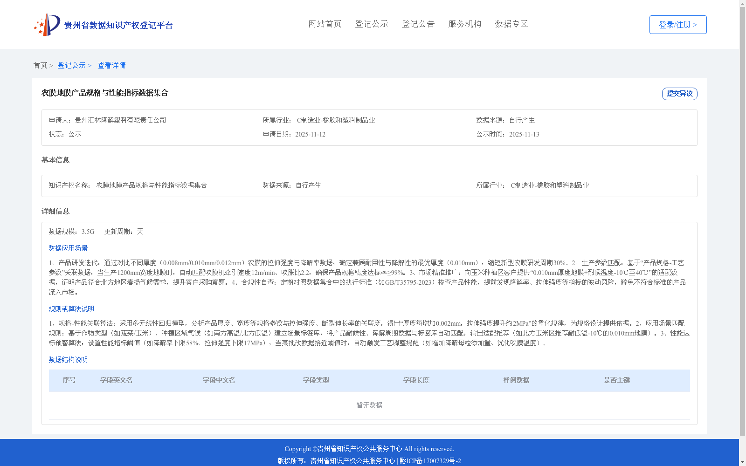Click the 暂无数据 empty table message
The height and width of the screenshot is (466, 746).
[369, 405]
